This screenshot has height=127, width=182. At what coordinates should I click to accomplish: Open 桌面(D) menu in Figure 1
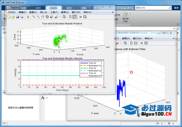click(x=65, y=12)
